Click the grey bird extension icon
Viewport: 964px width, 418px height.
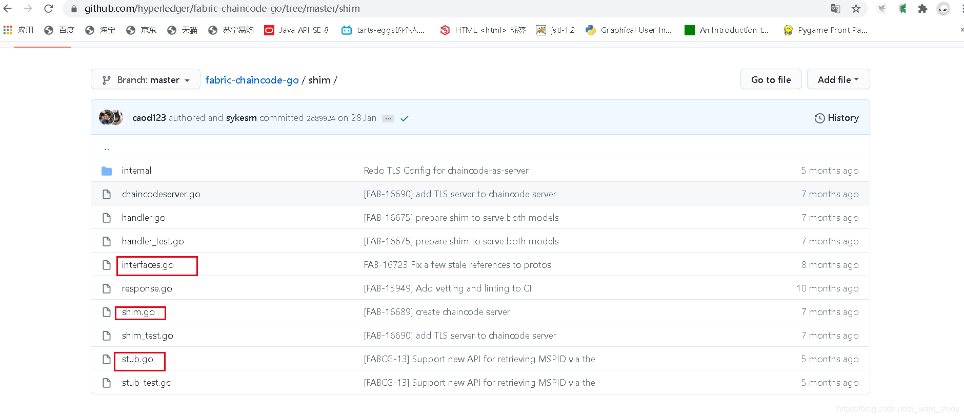point(882,9)
